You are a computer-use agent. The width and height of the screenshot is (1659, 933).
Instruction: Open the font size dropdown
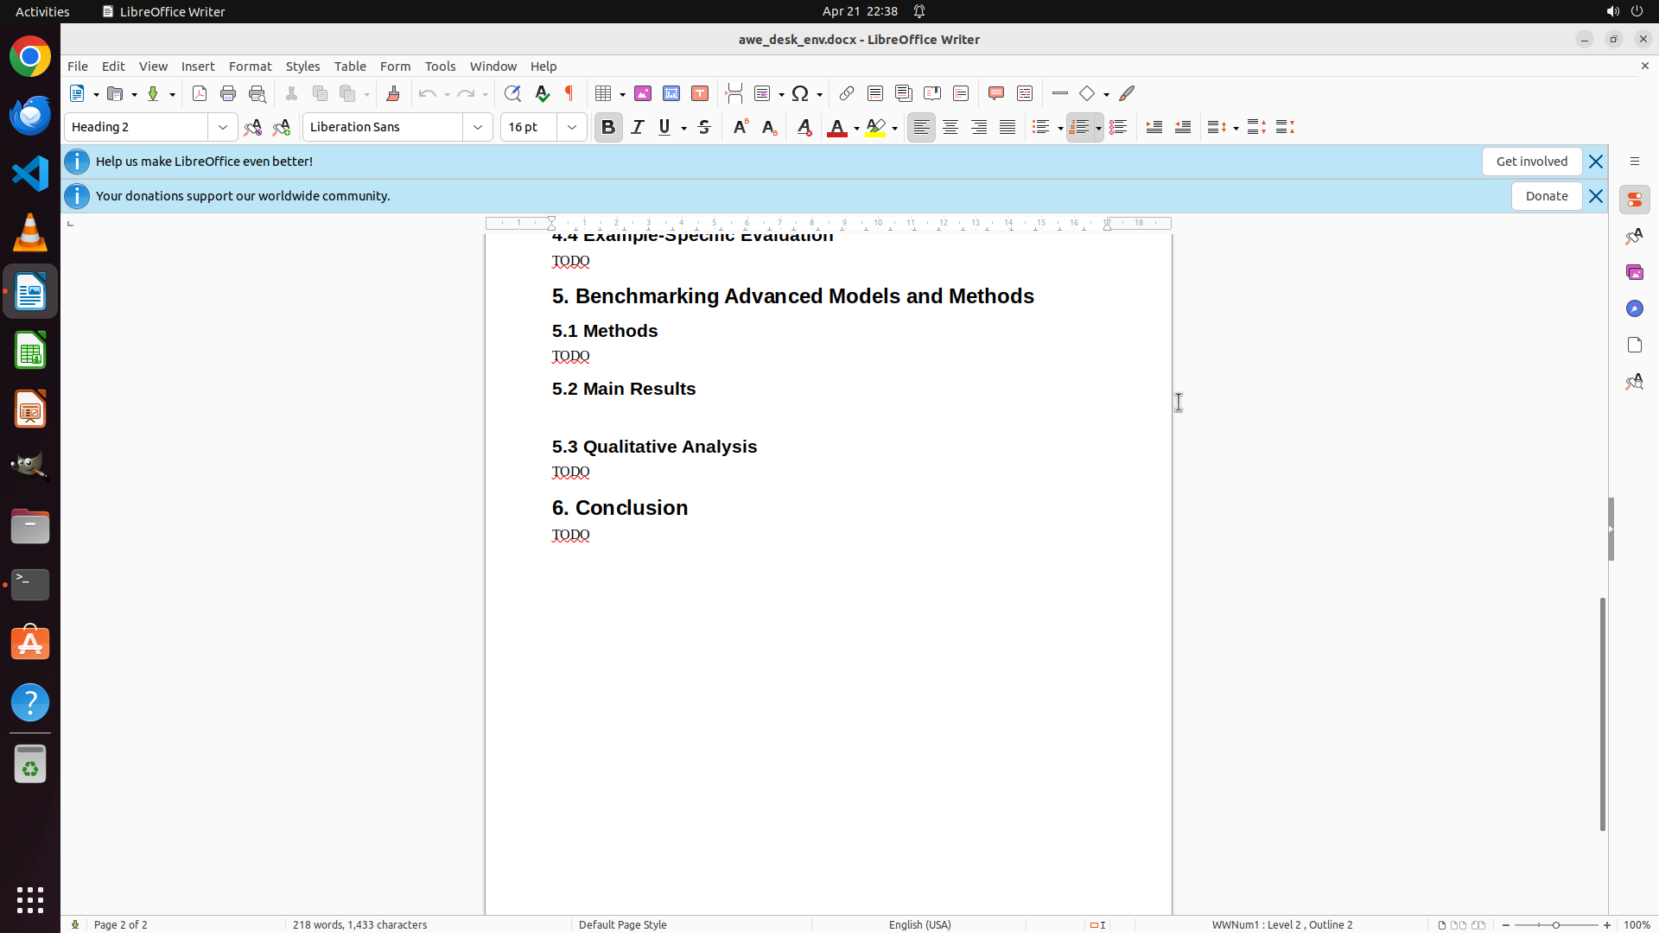click(x=572, y=127)
